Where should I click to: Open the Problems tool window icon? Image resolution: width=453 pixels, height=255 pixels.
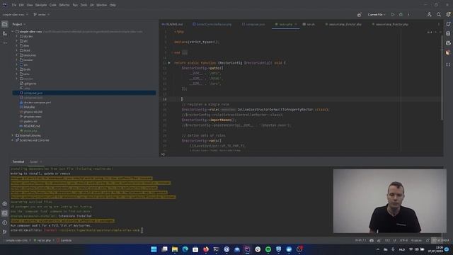5,222
